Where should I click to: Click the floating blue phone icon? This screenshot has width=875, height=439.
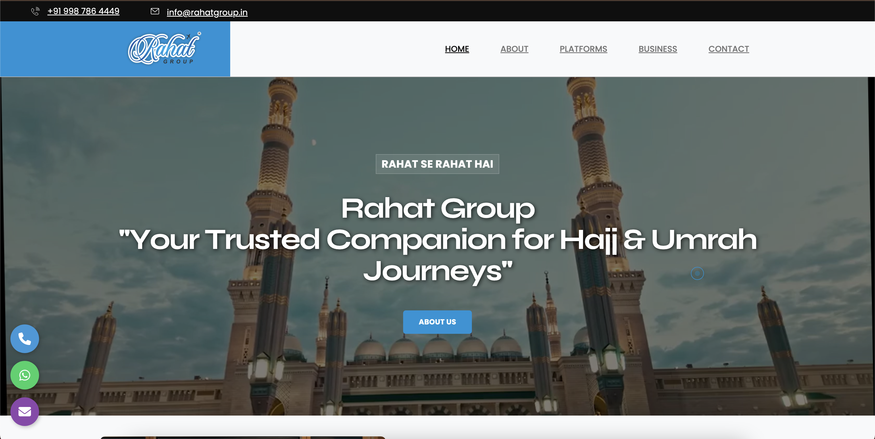(x=24, y=338)
